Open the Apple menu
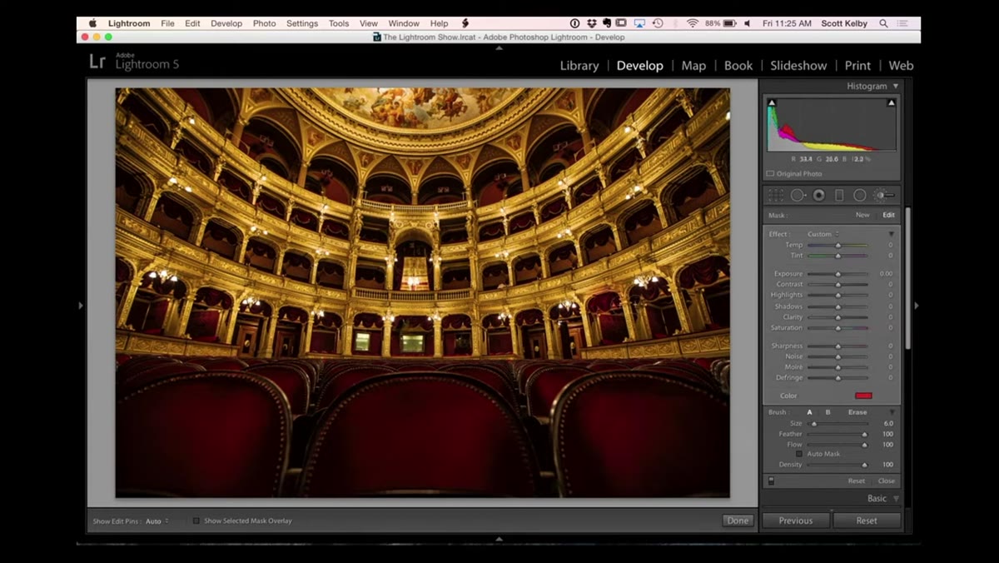This screenshot has width=999, height=563. pos(92,23)
